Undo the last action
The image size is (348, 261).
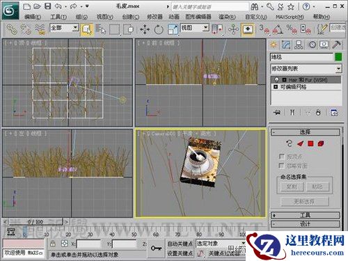click(x=58, y=6)
